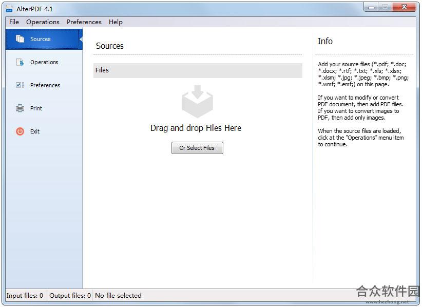422x307 pixels.
Task: Click the Files column header
Action: pos(198,70)
